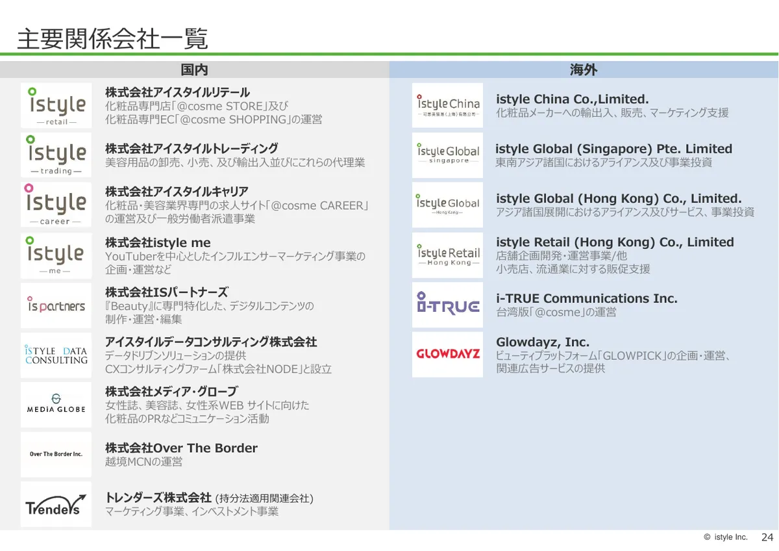Click トレンダーズ株式会社 company name
779x551 pixels.
(158, 498)
